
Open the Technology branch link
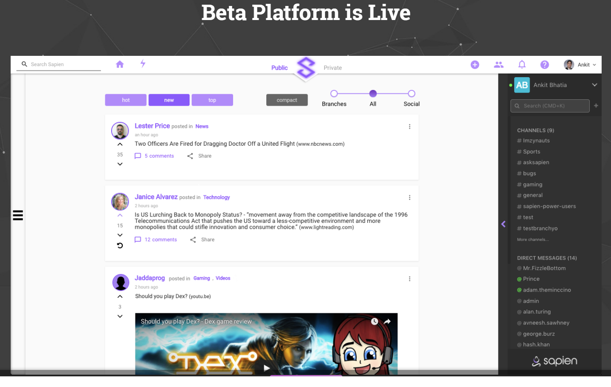(216, 197)
